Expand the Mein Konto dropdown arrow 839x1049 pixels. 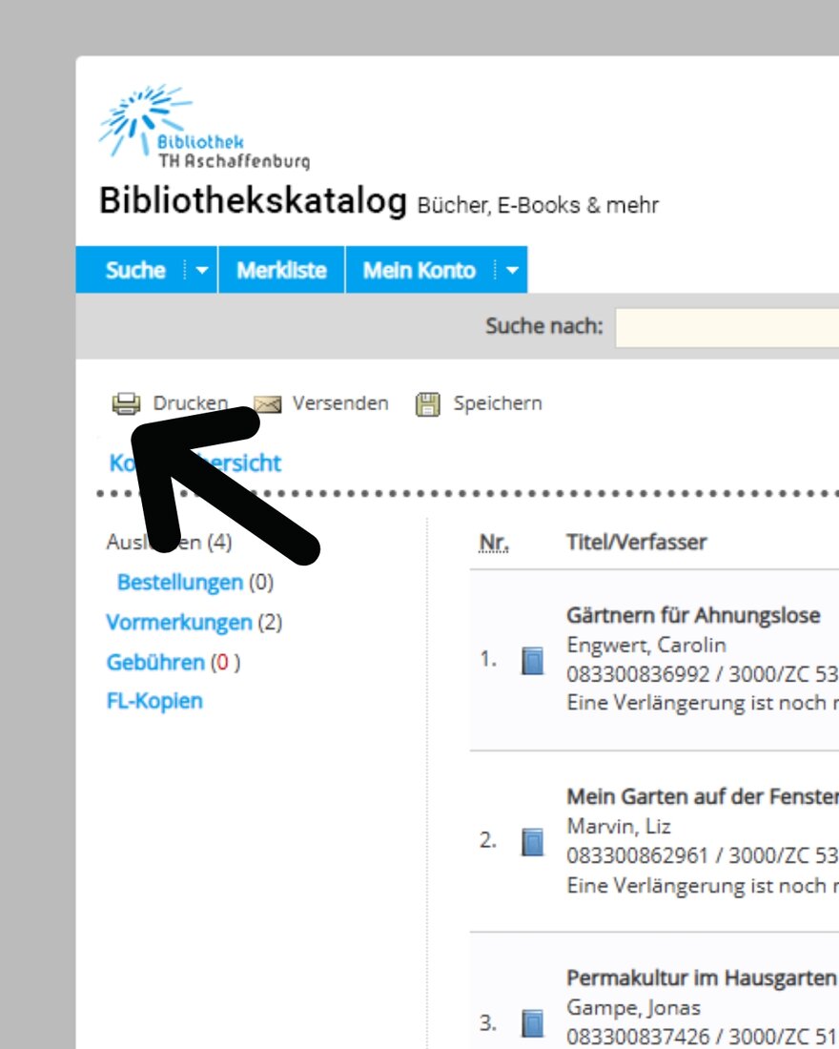click(512, 270)
